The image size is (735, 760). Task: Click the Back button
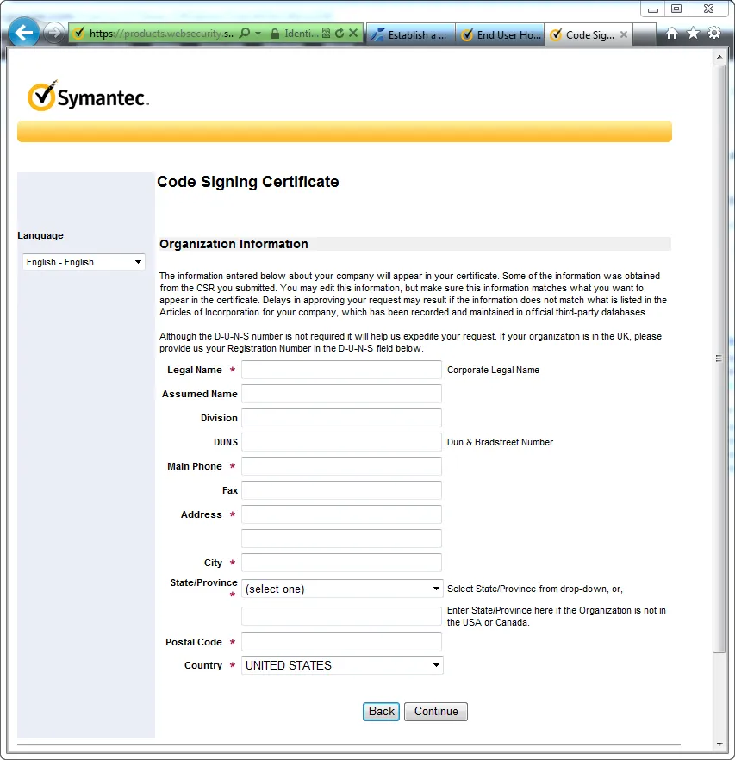pyautogui.click(x=381, y=712)
